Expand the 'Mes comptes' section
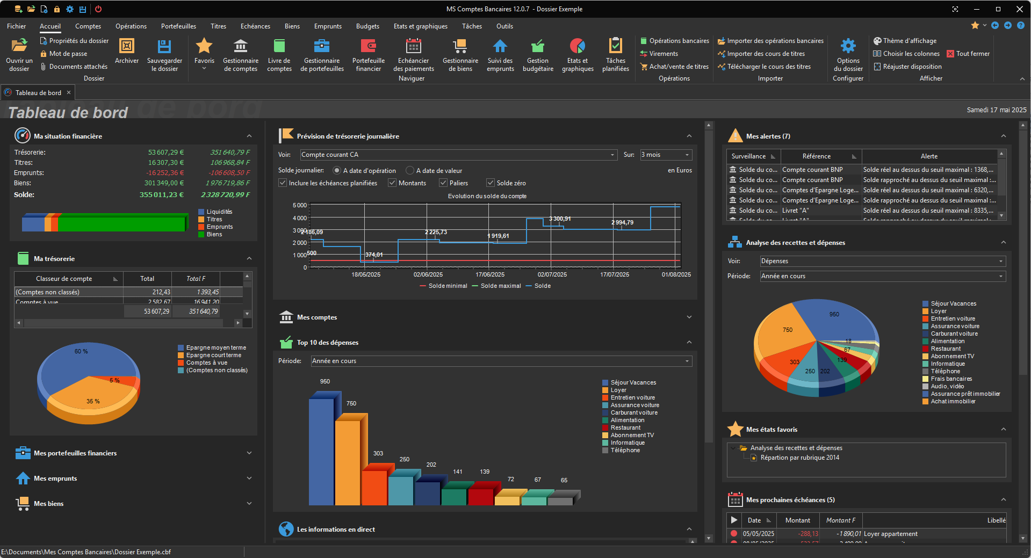The height and width of the screenshot is (558, 1031). (689, 317)
